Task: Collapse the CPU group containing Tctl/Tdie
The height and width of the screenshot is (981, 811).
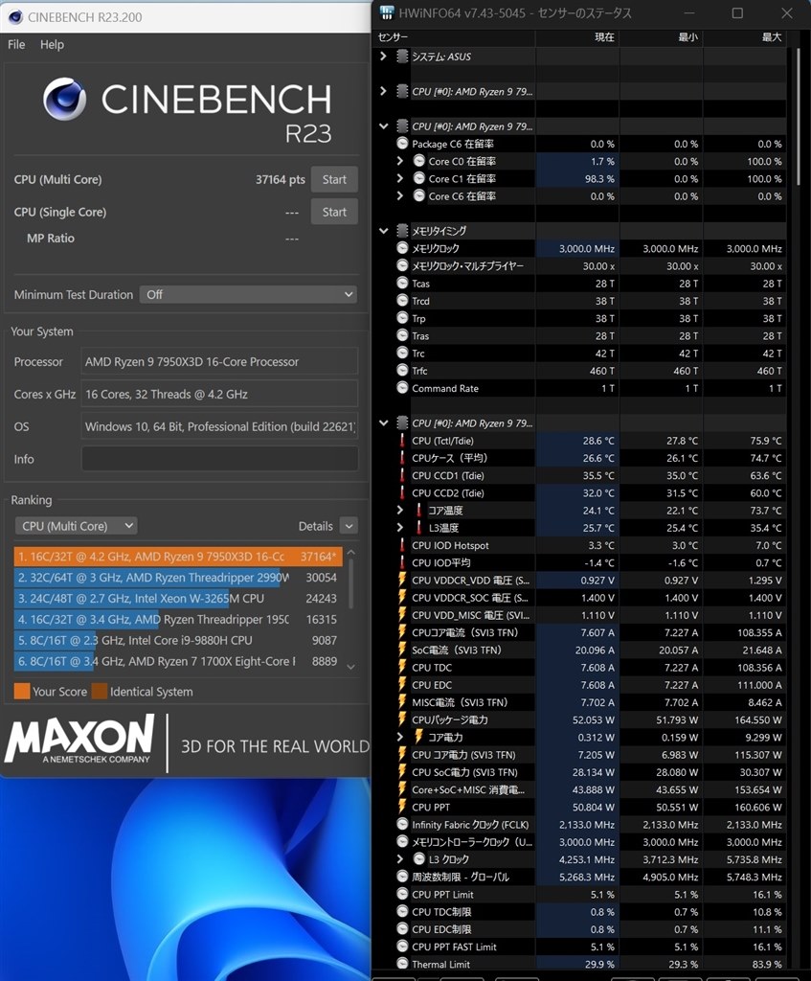Action: tap(383, 422)
